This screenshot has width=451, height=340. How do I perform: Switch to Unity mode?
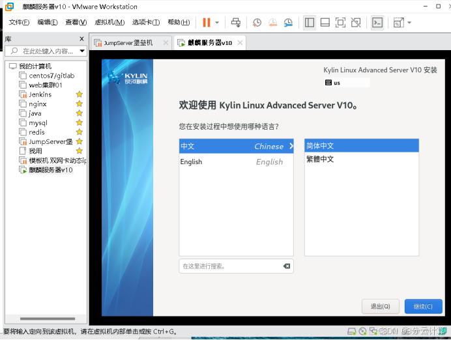(356, 22)
